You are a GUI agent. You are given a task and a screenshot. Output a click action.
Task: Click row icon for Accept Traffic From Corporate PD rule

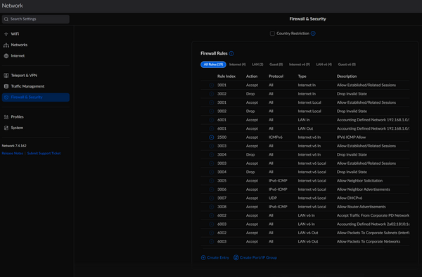(x=212, y=215)
